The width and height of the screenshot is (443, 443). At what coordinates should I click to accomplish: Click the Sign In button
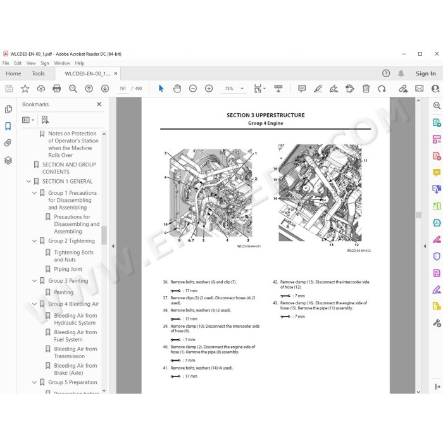click(x=425, y=73)
